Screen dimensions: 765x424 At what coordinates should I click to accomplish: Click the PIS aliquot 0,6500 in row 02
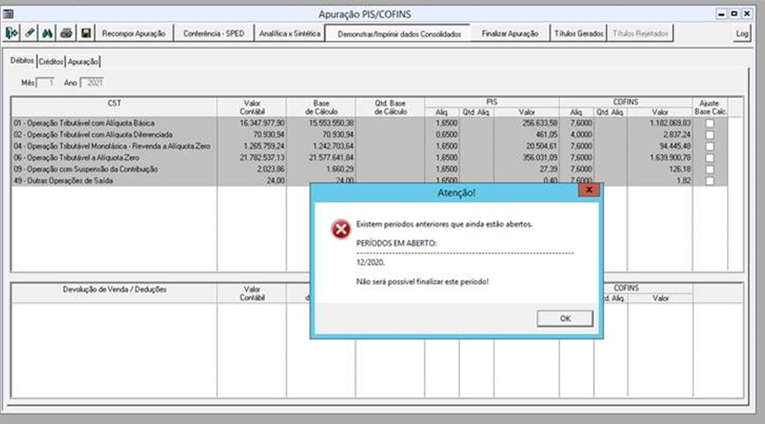click(442, 135)
